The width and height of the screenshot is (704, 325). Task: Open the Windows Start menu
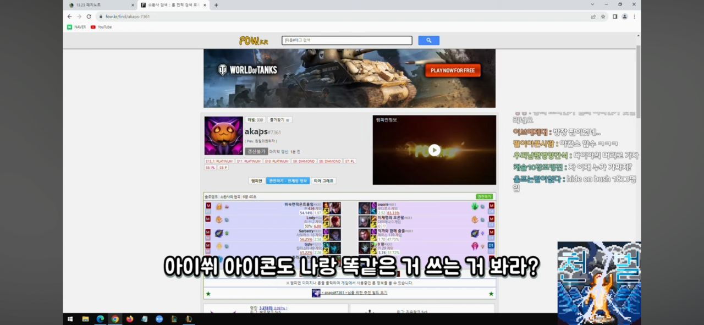tap(70, 319)
